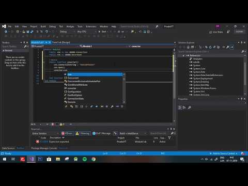
Task: Click the Start debugging button
Action: coord(102,32)
